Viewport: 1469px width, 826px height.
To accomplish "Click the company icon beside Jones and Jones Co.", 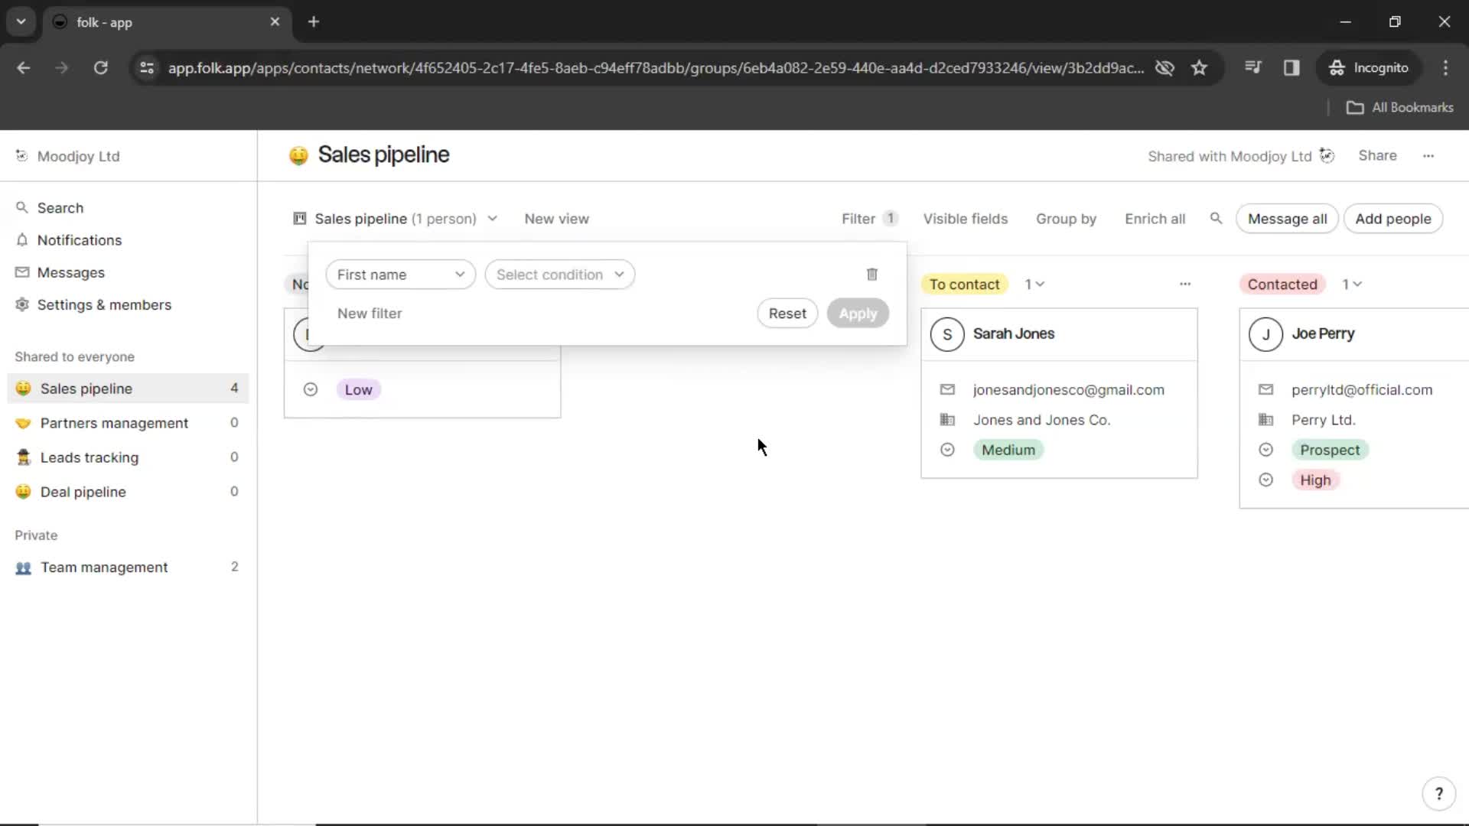I will [947, 420].
